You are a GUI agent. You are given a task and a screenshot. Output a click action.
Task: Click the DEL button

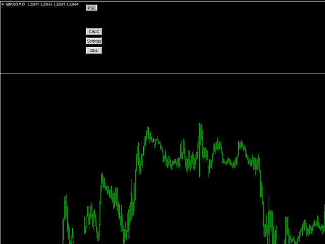click(94, 50)
